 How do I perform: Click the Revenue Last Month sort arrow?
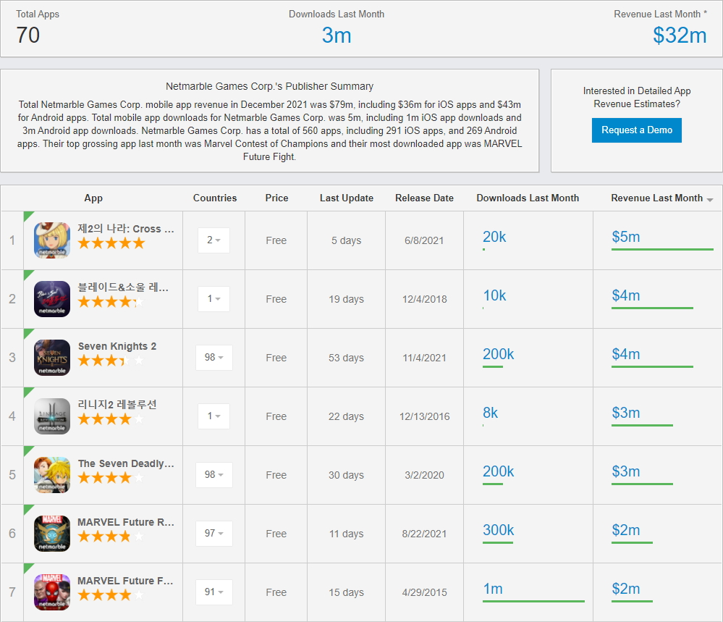tap(710, 199)
